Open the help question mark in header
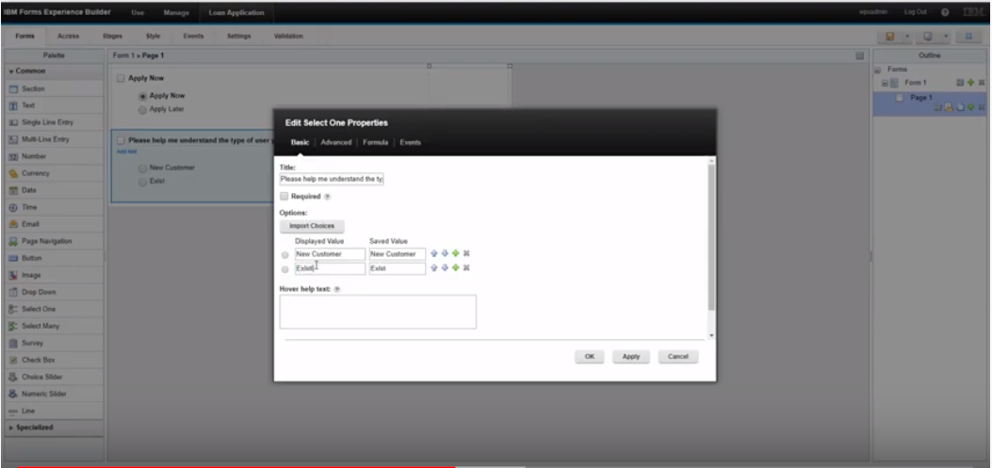 (x=945, y=12)
